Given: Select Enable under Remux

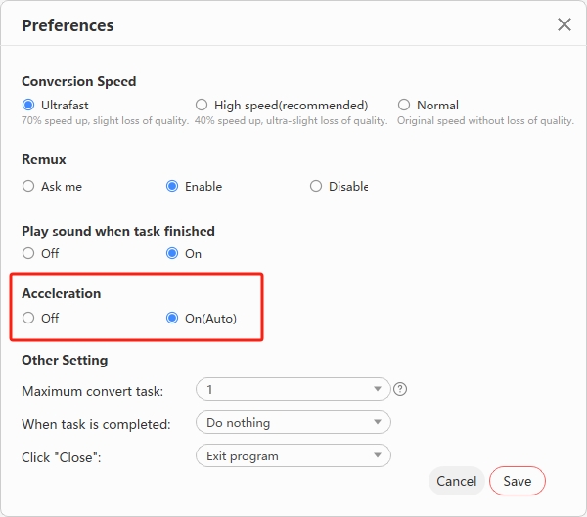Looking at the screenshot, I should coord(172,186).
